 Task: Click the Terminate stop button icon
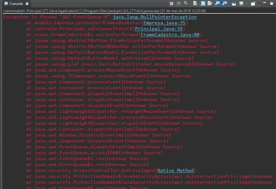(172, 3)
